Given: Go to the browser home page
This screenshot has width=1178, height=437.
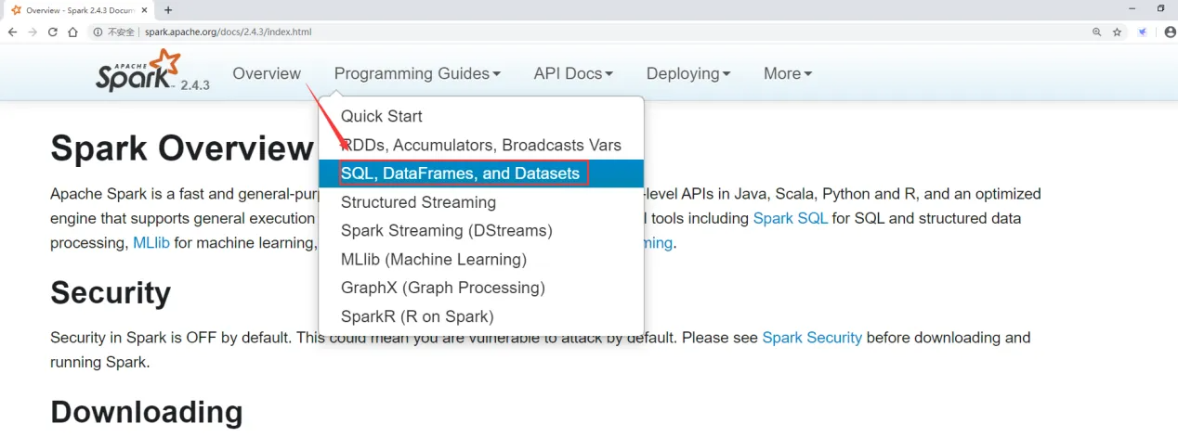Looking at the screenshot, I should tap(72, 32).
